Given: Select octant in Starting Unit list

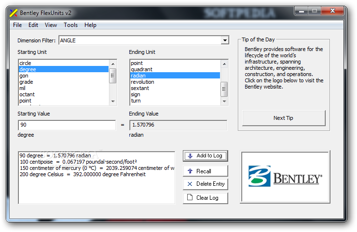Looking at the screenshot, I should [64, 94].
